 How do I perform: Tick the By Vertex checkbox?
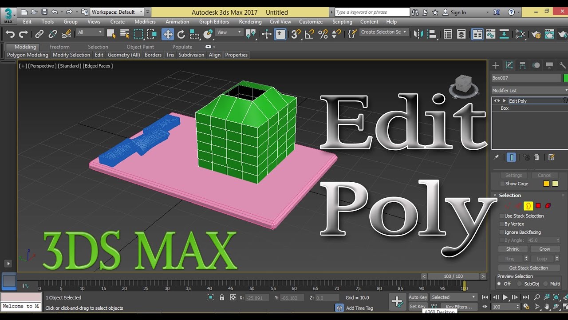(501, 224)
